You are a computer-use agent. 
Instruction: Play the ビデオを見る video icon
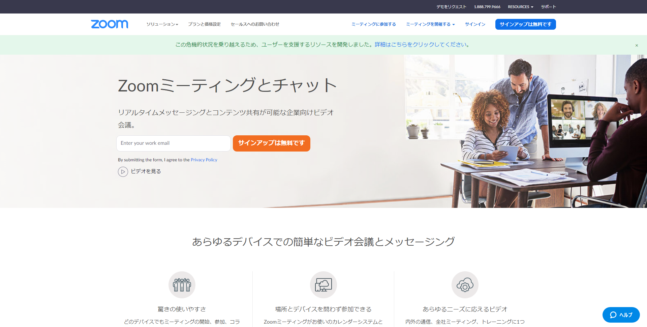tap(123, 172)
